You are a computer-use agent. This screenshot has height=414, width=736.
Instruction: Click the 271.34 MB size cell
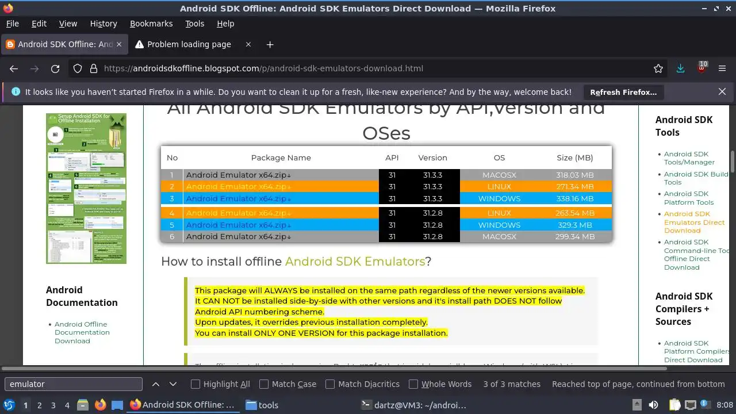(x=574, y=187)
